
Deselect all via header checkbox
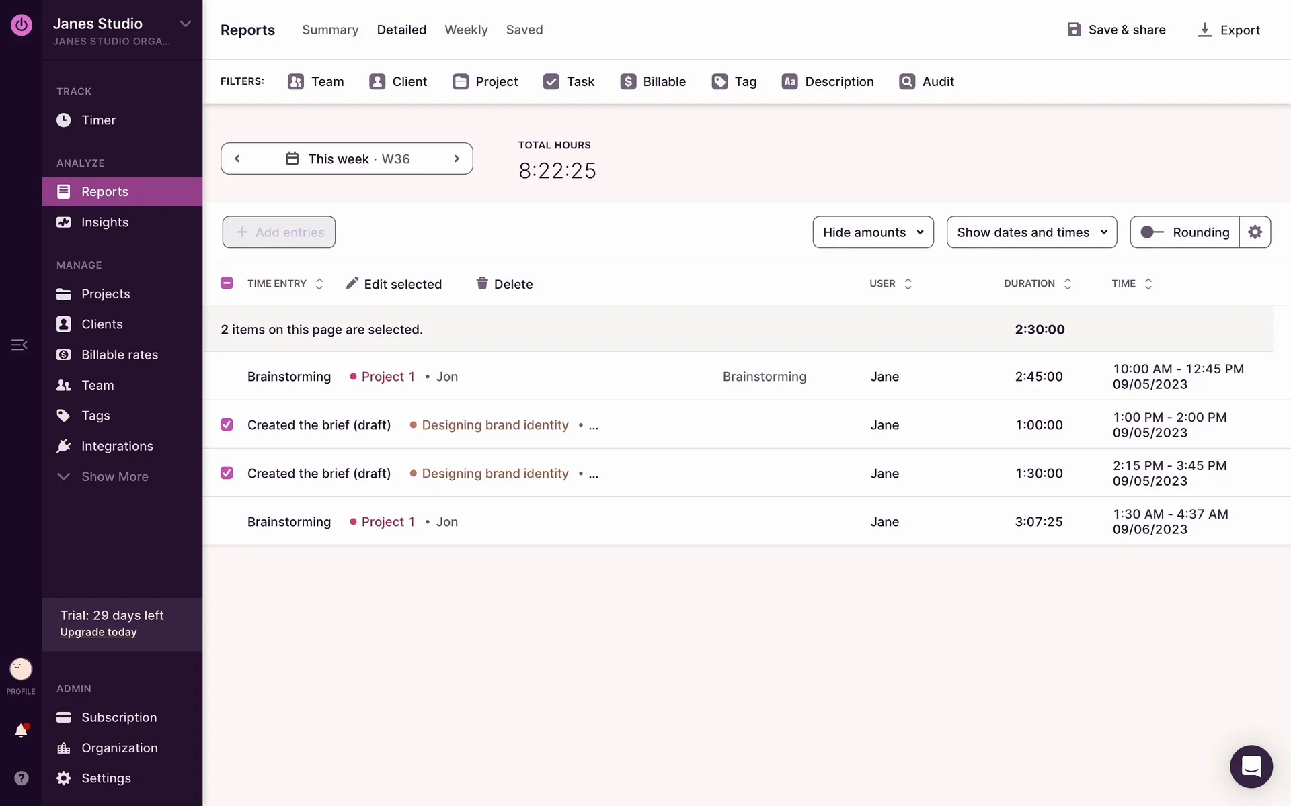[x=227, y=283]
